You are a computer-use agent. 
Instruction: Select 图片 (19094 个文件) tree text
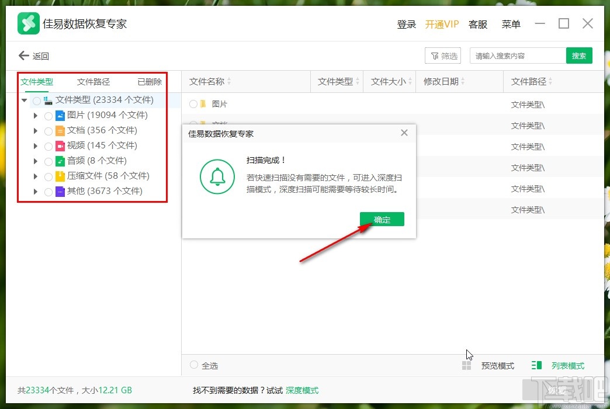point(108,115)
